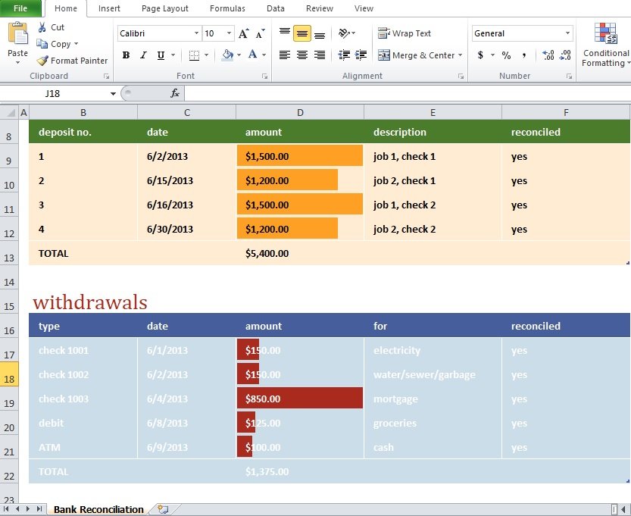Click the Increase Decimal icon

[x=548, y=55]
